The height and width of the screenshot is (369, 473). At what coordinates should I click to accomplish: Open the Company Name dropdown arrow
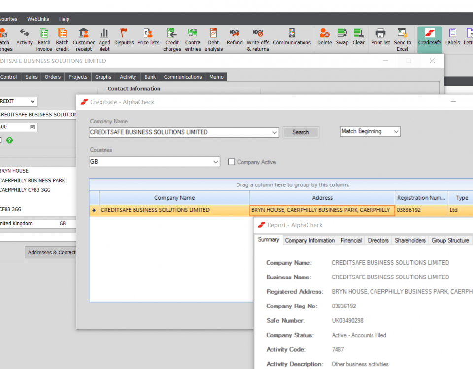point(274,132)
